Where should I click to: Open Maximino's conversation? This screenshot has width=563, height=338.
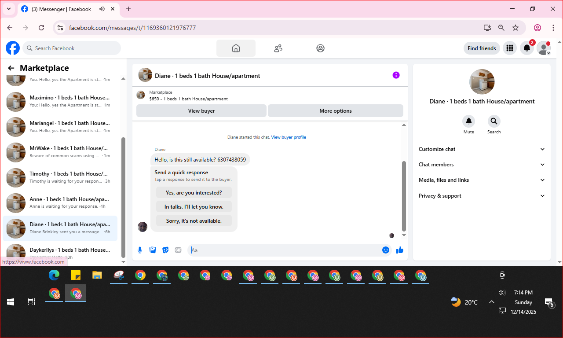[60, 101]
